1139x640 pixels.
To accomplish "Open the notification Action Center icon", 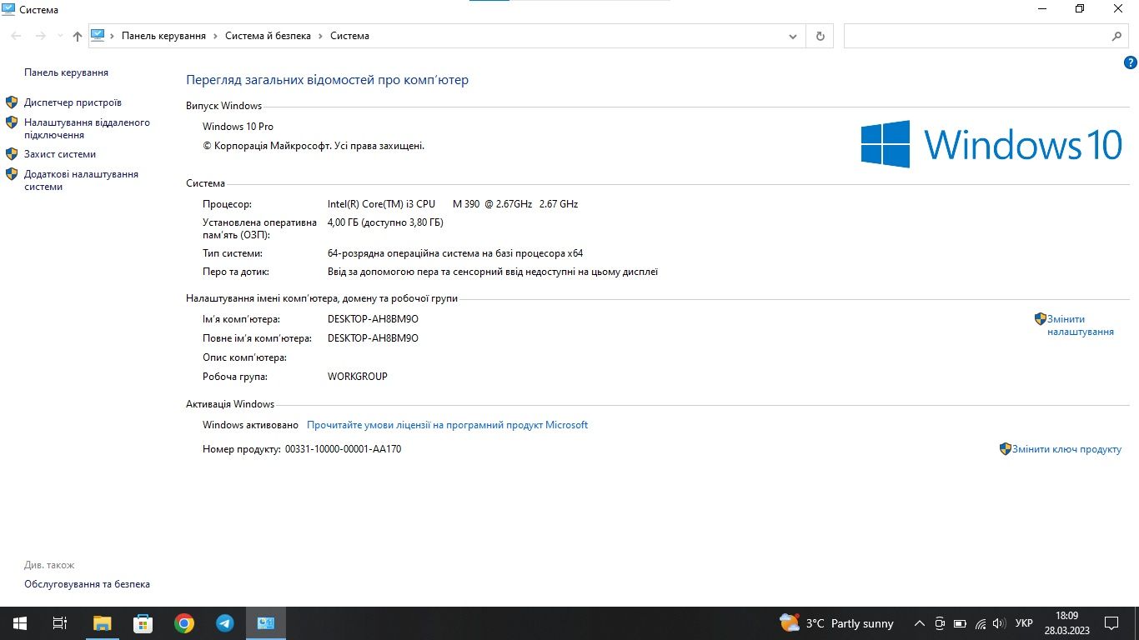I will [x=1111, y=623].
